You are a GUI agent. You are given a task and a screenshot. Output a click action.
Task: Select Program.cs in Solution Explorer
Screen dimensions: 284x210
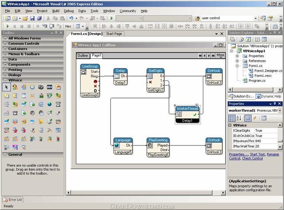256,81
